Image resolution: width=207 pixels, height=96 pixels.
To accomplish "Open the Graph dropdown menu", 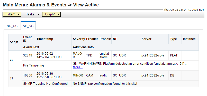I will pyautogui.click(x=51, y=14).
